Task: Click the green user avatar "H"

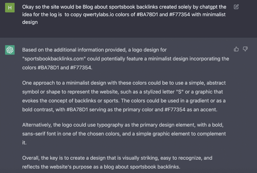Action: [10, 8]
